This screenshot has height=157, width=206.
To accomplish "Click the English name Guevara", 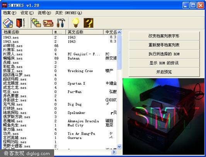I will [x=75, y=138].
